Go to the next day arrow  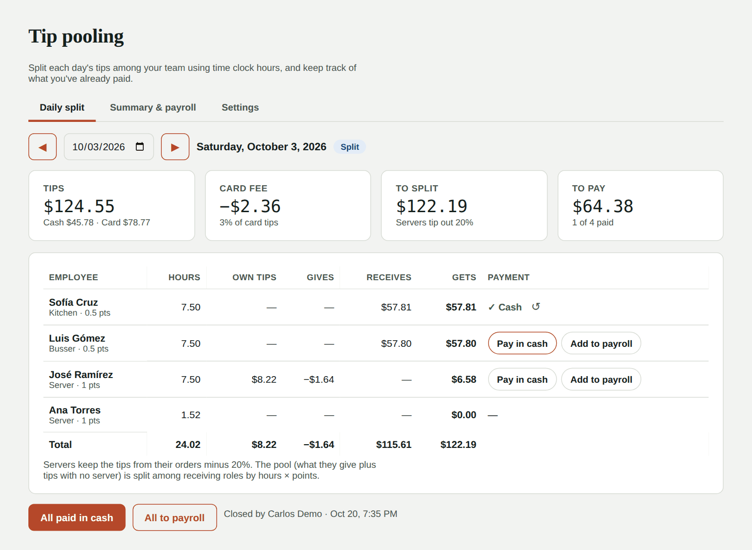(x=175, y=147)
